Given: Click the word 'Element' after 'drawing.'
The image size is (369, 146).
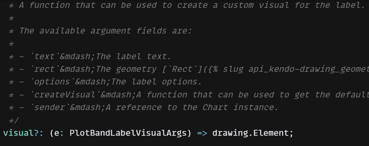Looking at the screenshot, I should [x=268, y=133].
